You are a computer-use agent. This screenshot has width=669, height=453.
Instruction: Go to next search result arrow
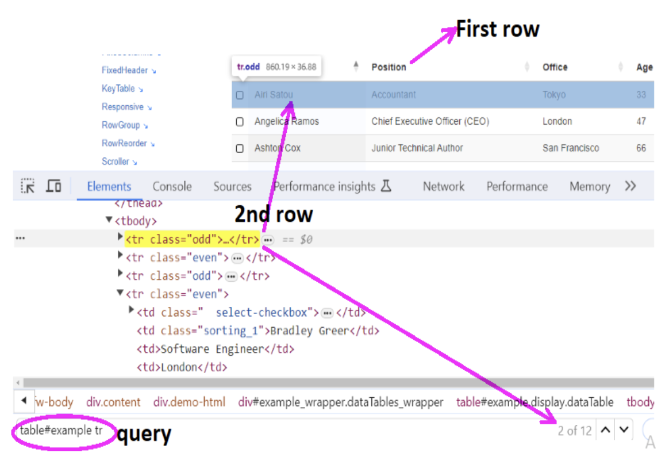click(x=624, y=430)
